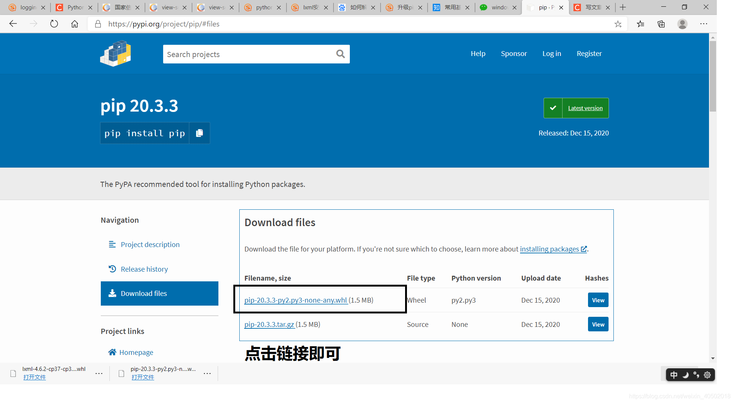The width and height of the screenshot is (734, 403).
Task: Open more options for the lxml download
Action: click(99, 373)
